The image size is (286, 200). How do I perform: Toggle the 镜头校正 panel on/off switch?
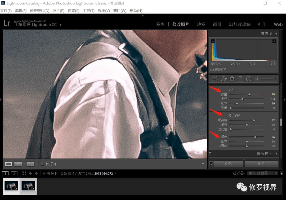coord(210,153)
